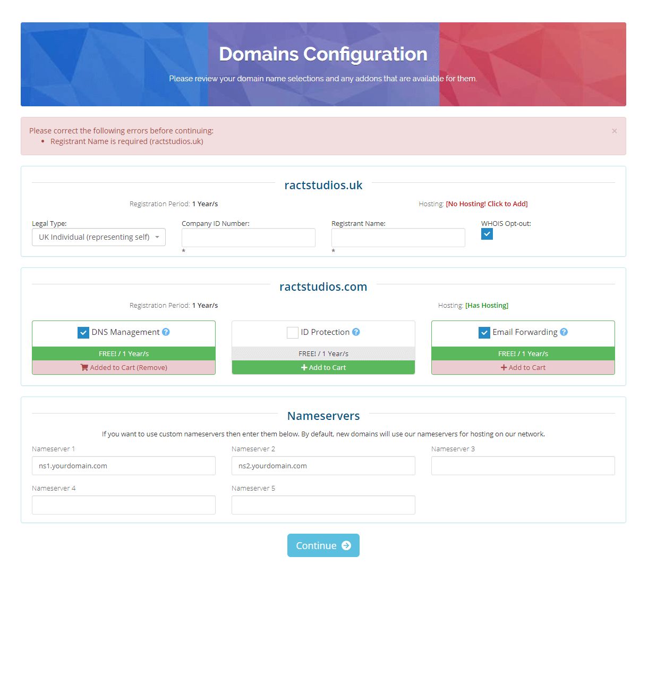
Task: Click the Company ID Number field
Action: click(249, 238)
